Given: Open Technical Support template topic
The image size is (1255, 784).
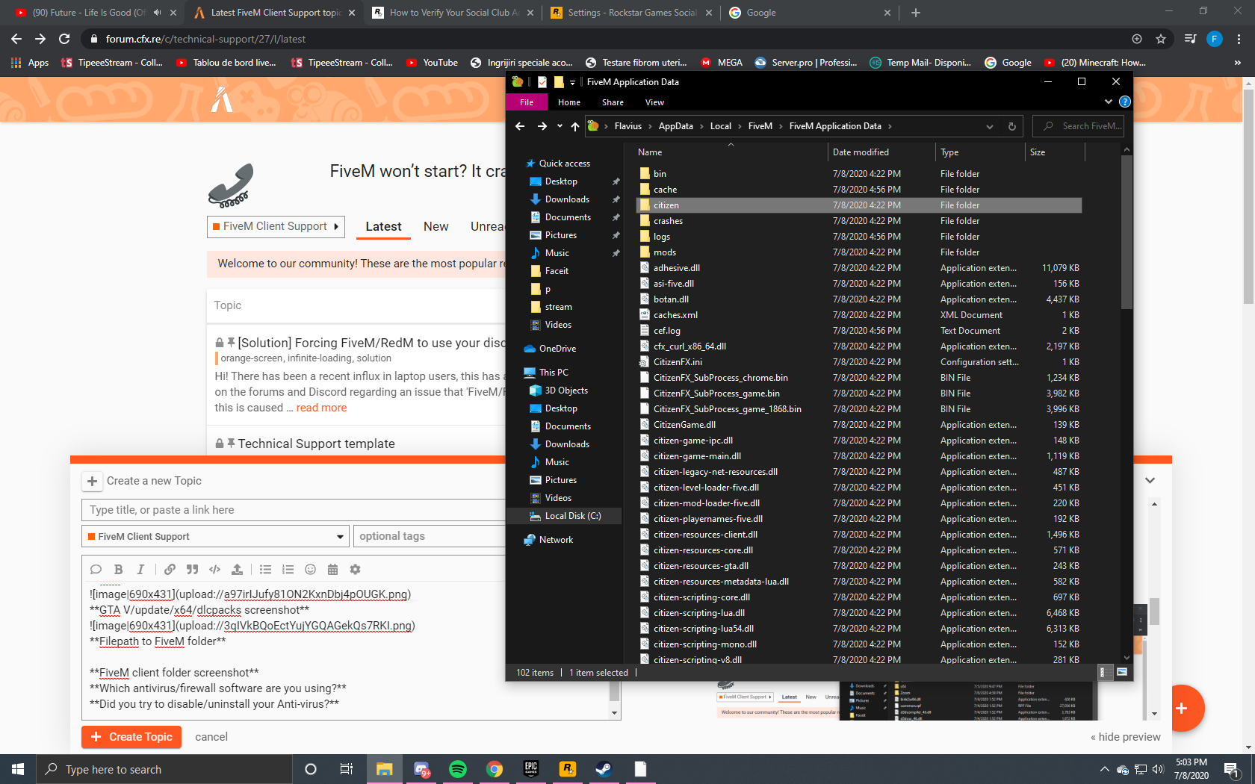Looking at the screenshot, I should pyautogui.click(x=317, y=444).
